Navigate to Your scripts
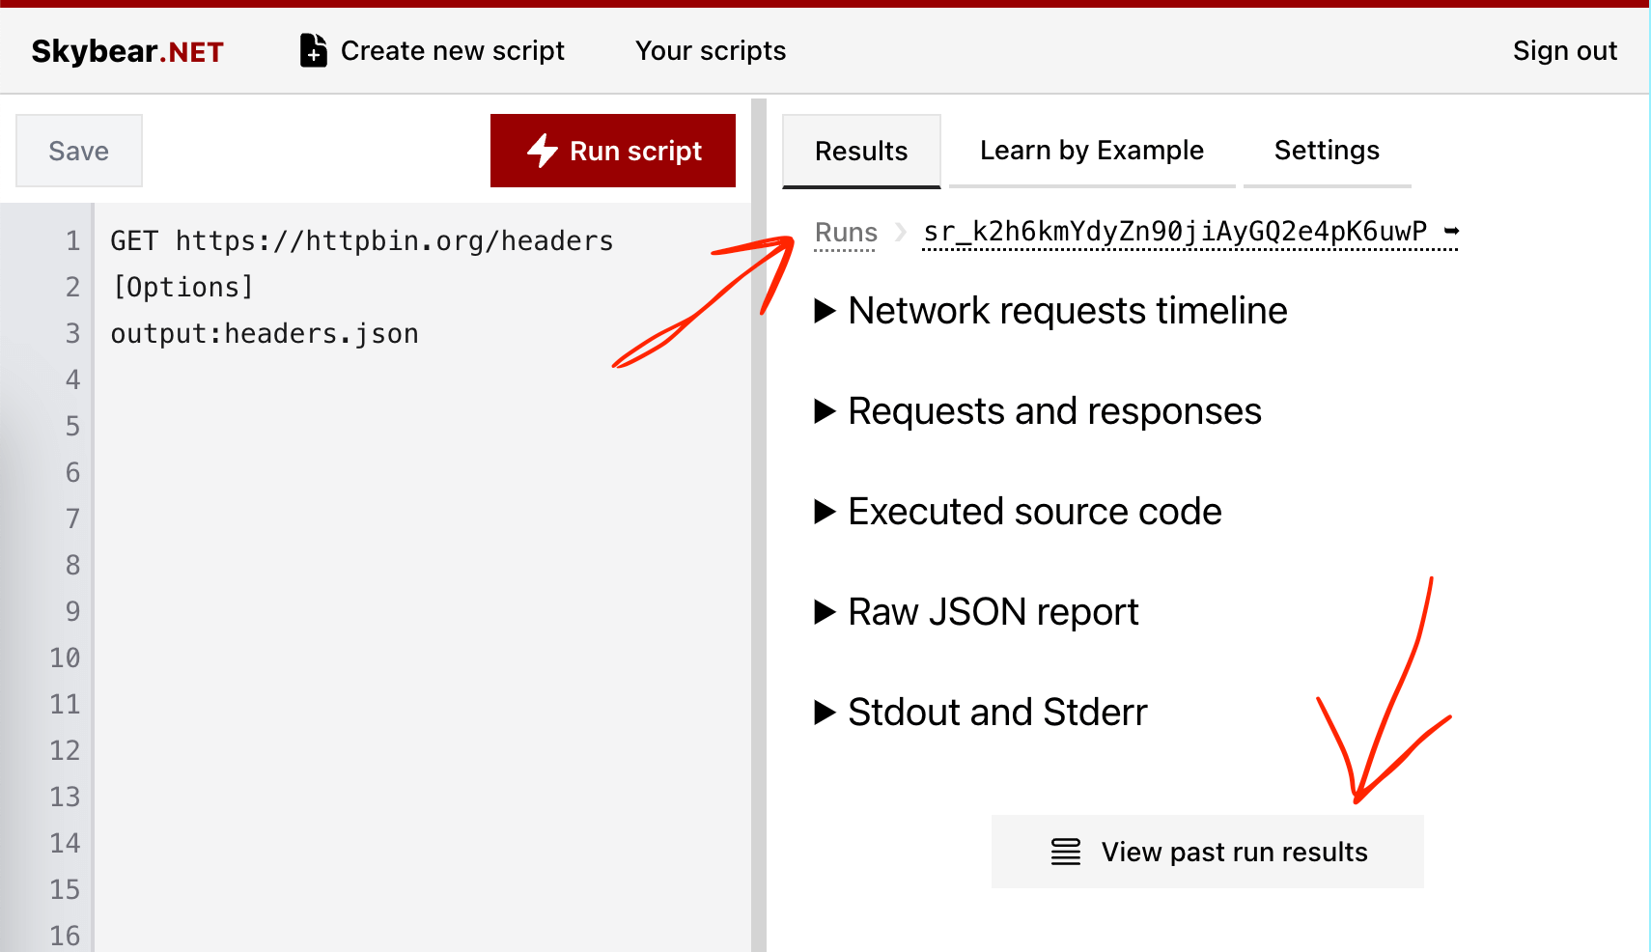The height and width of the screenshot is (952, 1651). pos(710,50)
